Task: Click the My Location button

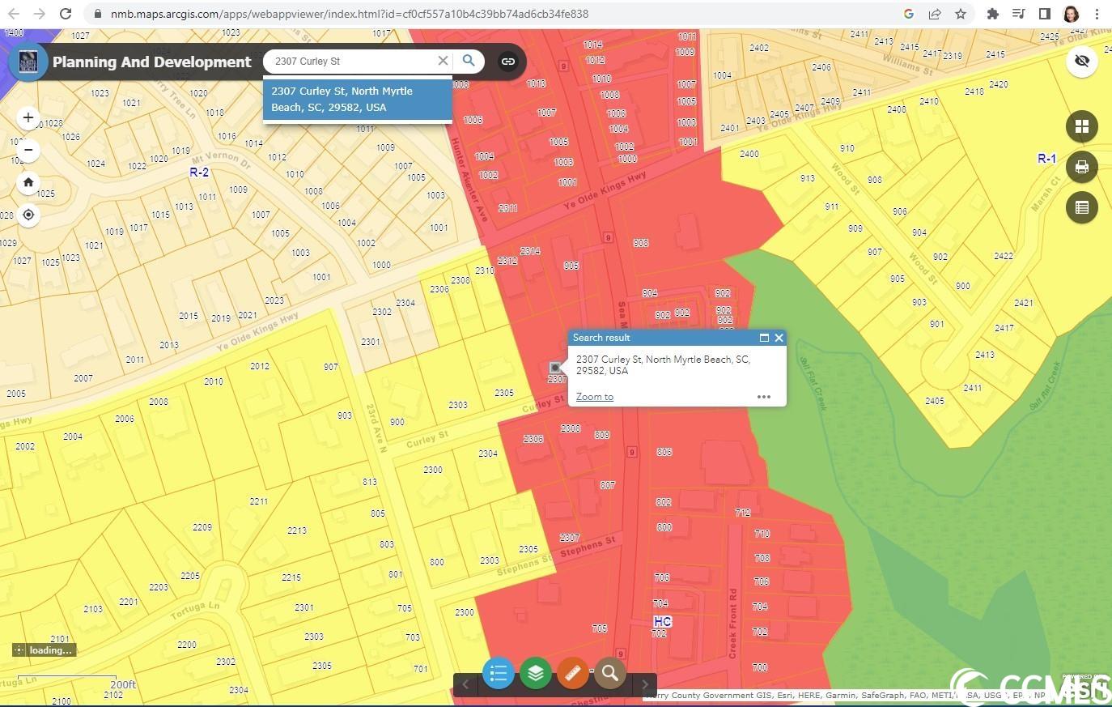Action: point(28,215)
